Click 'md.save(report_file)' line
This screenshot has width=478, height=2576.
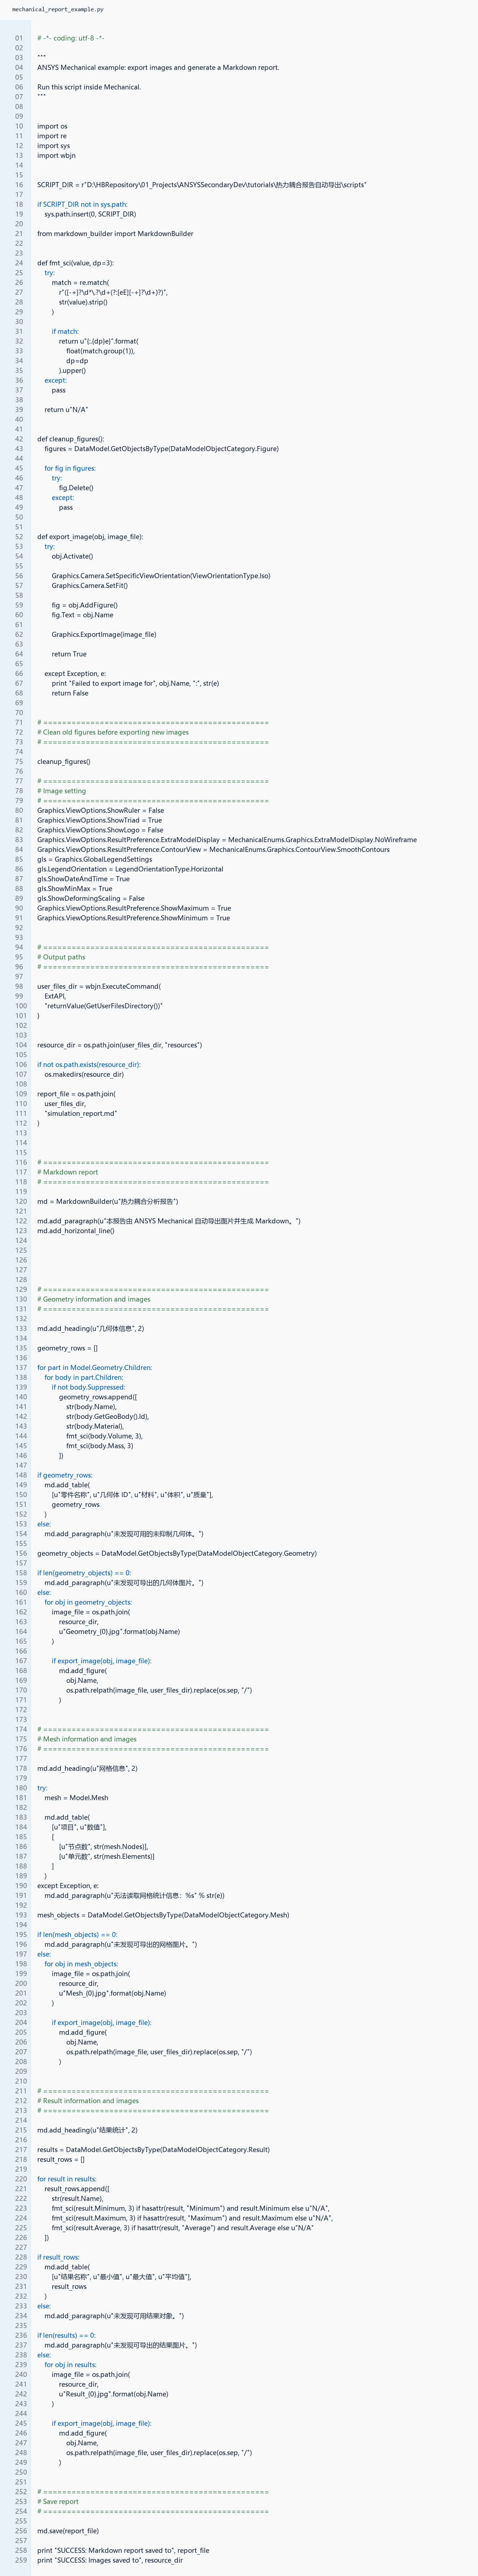point(68,2531)
